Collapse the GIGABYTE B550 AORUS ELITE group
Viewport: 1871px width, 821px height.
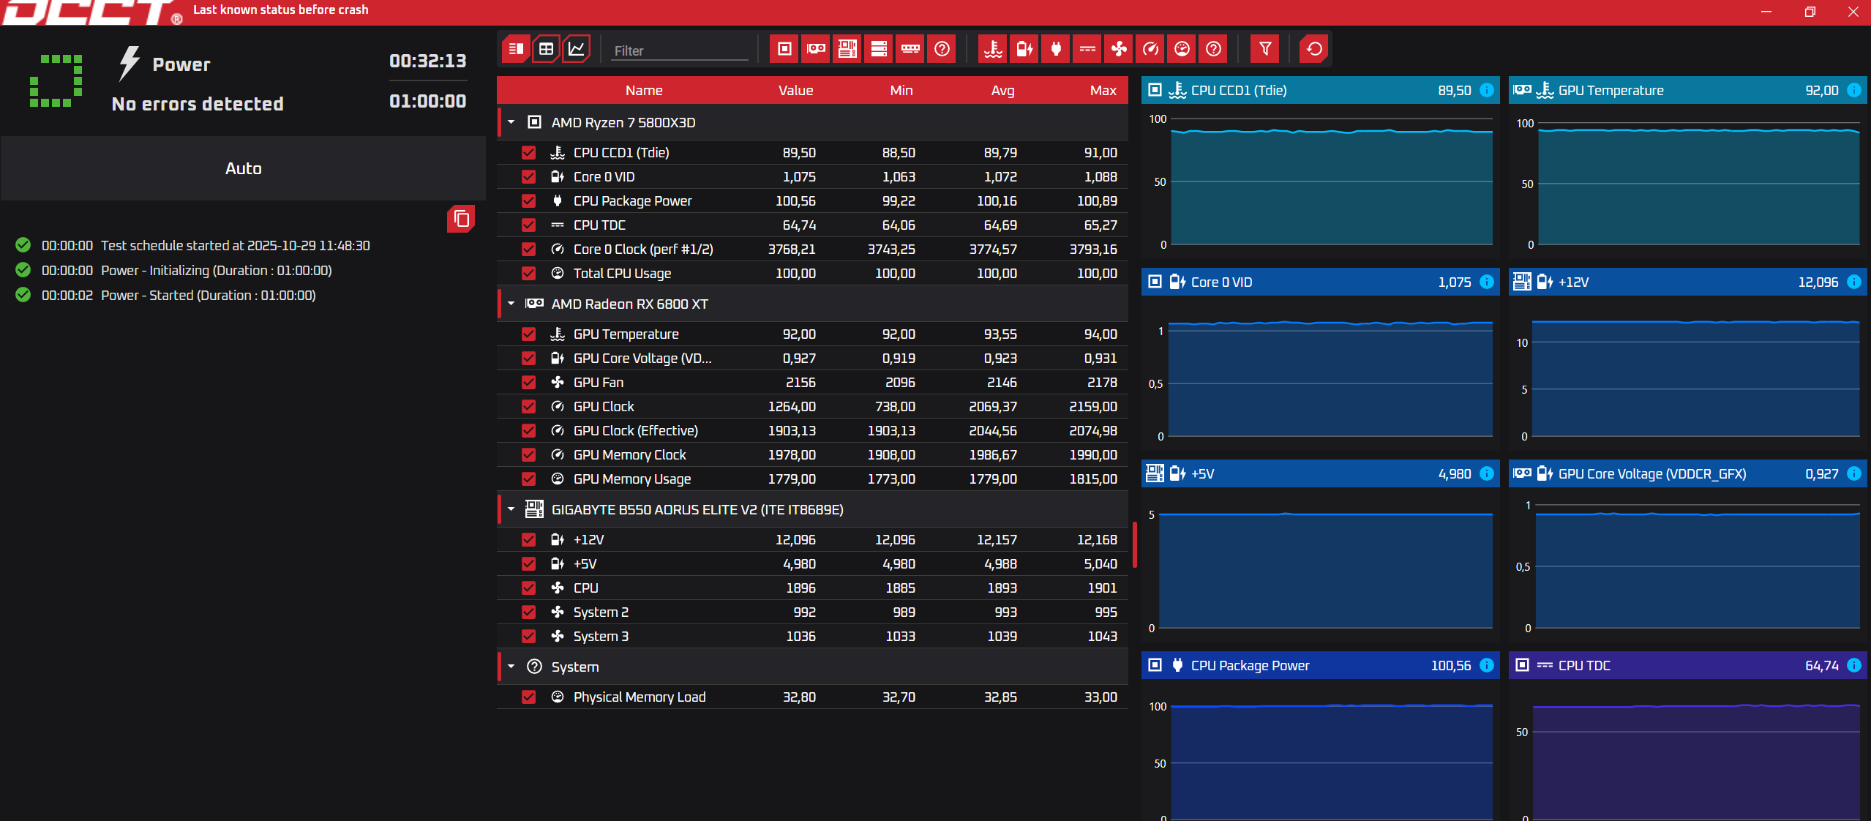tap(511, 509)
